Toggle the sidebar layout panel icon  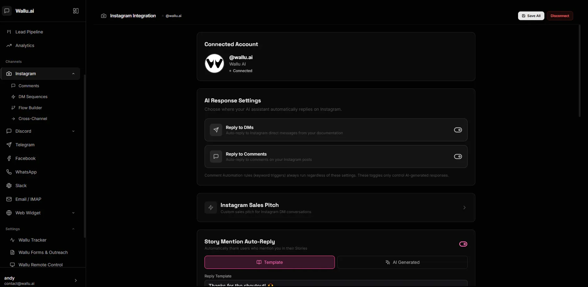click(76, 11)
